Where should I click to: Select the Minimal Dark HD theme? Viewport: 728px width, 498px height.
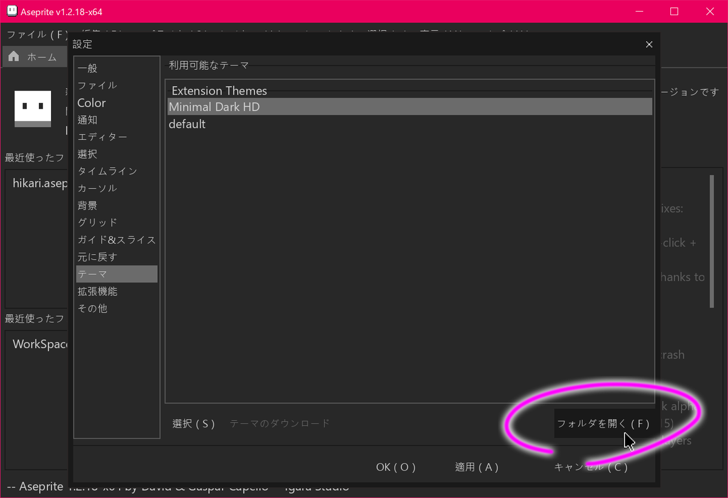coord(214,107)
